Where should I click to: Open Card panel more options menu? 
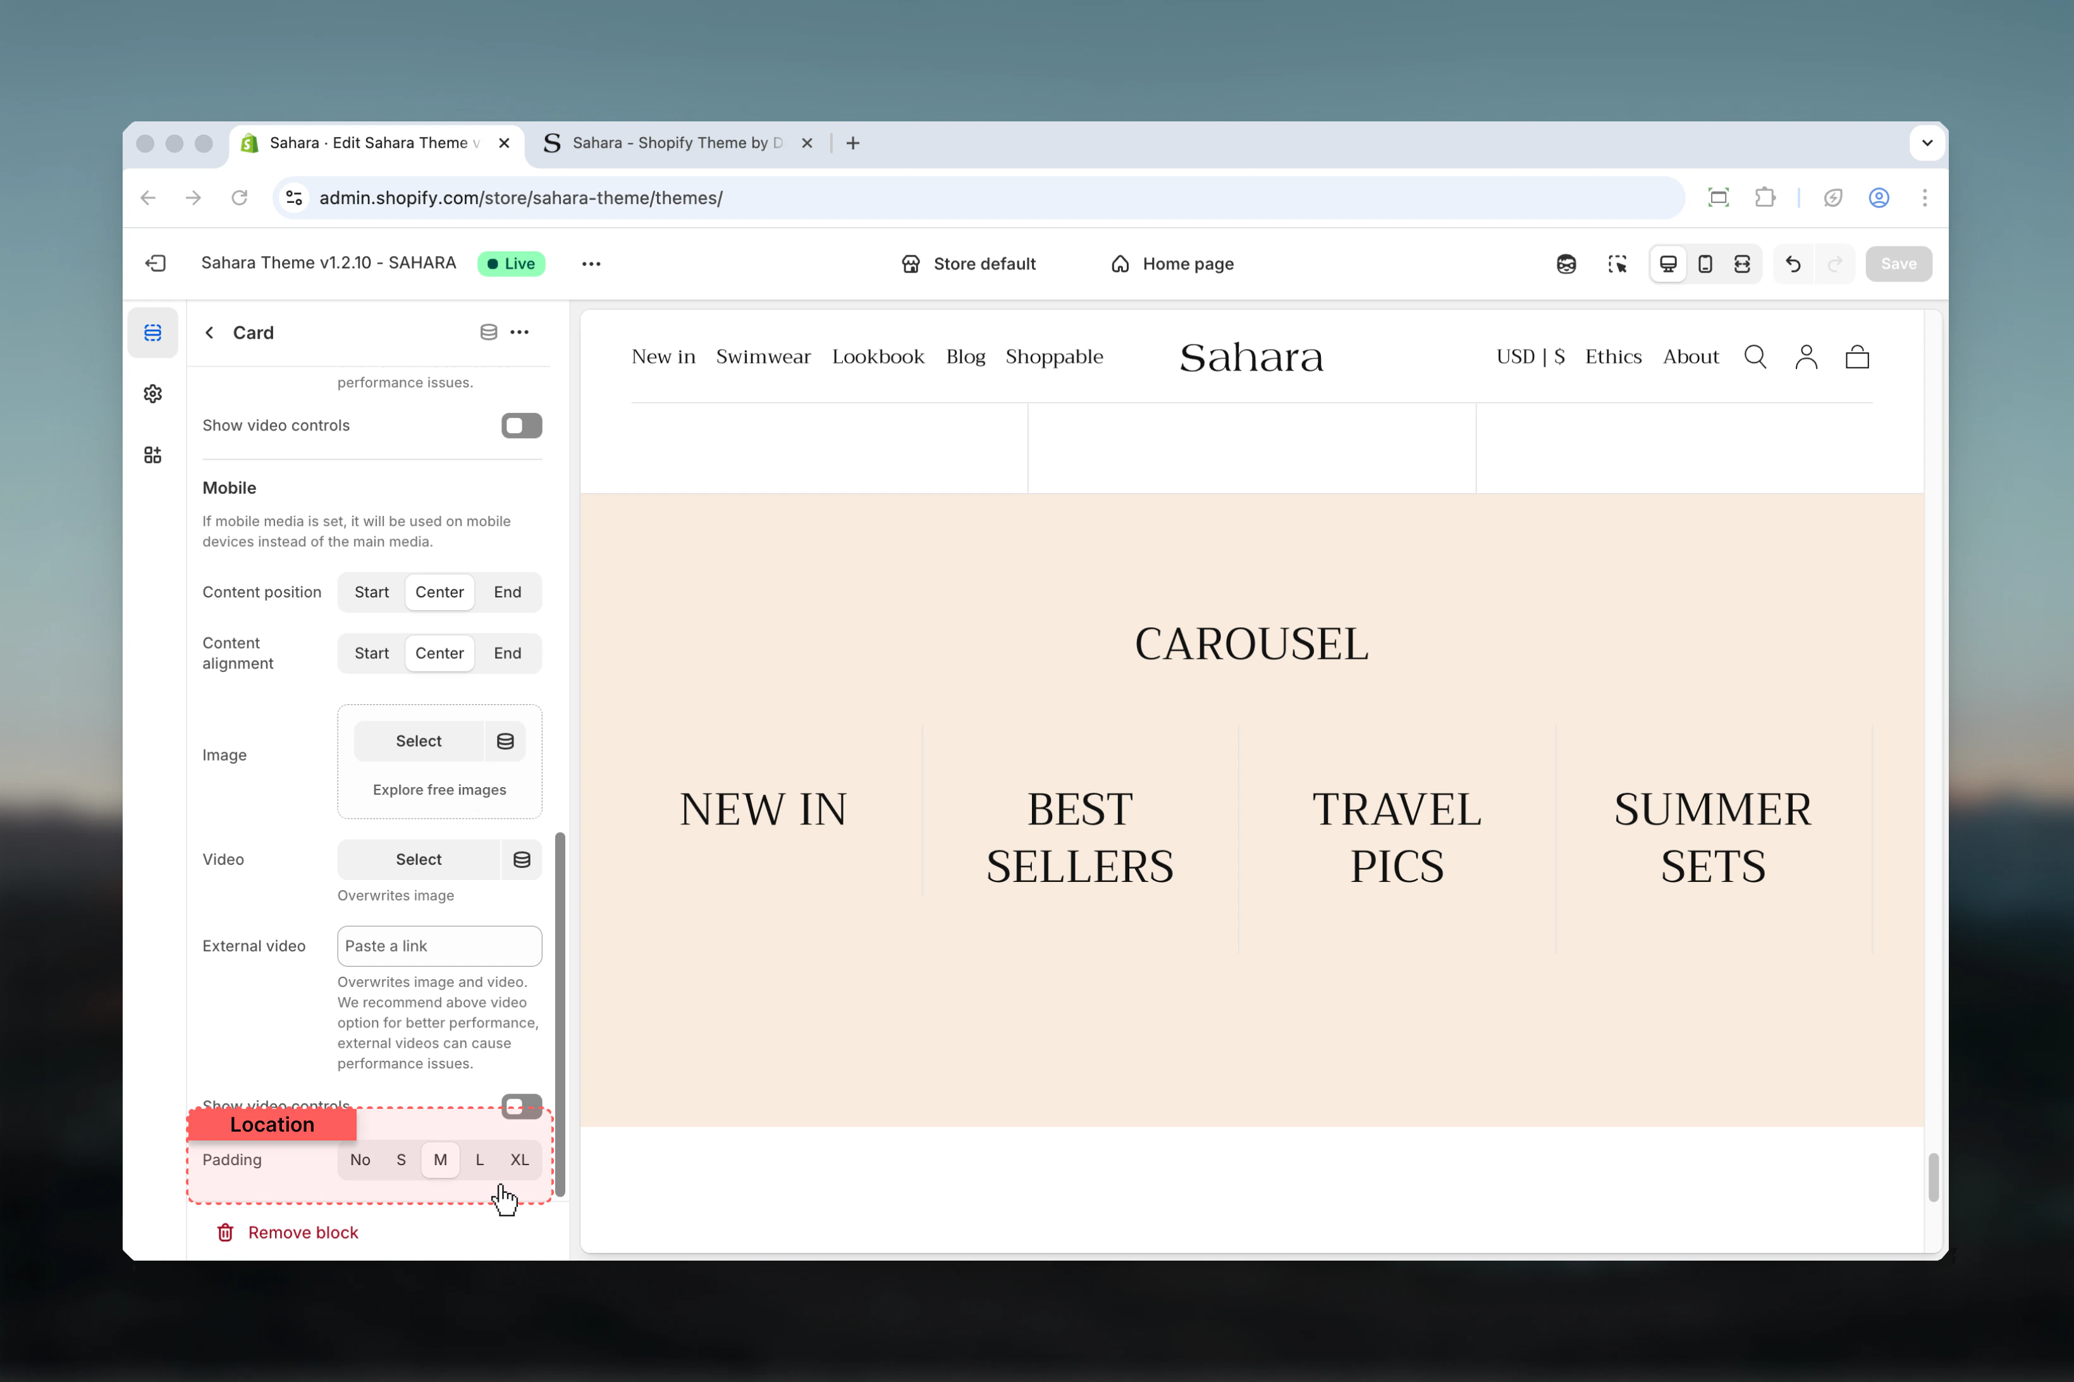coord(520,333)
